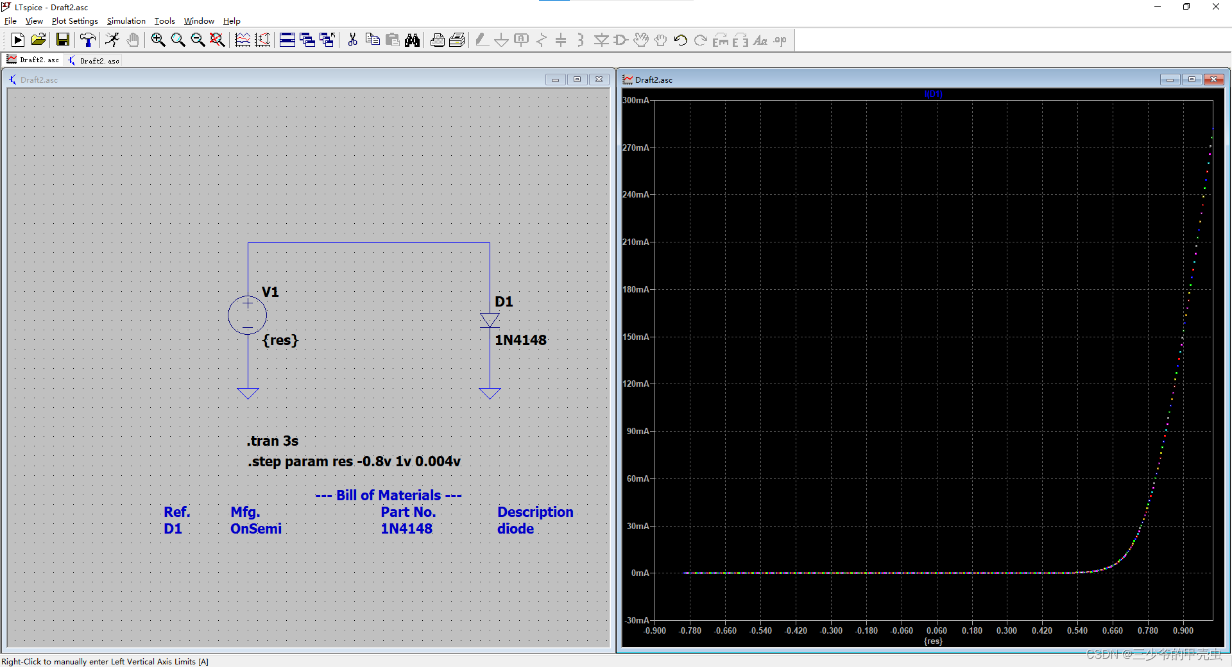Image resolution: width=1232 pixels, height=667 pixels.
Task: Open the View menu
Action: click(x=34, y=21)
